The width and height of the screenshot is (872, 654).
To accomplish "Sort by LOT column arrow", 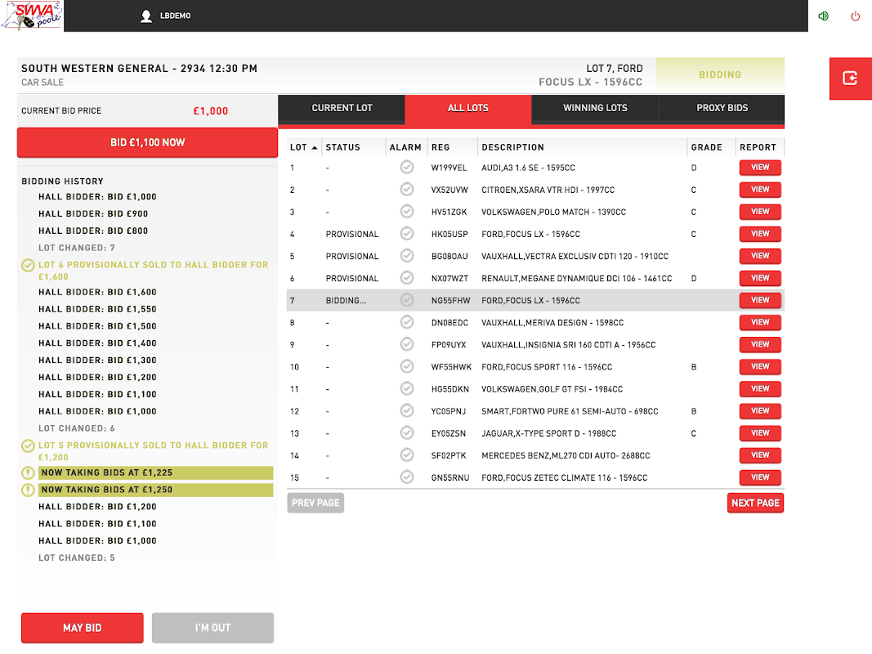I will (x=315, y=147).
